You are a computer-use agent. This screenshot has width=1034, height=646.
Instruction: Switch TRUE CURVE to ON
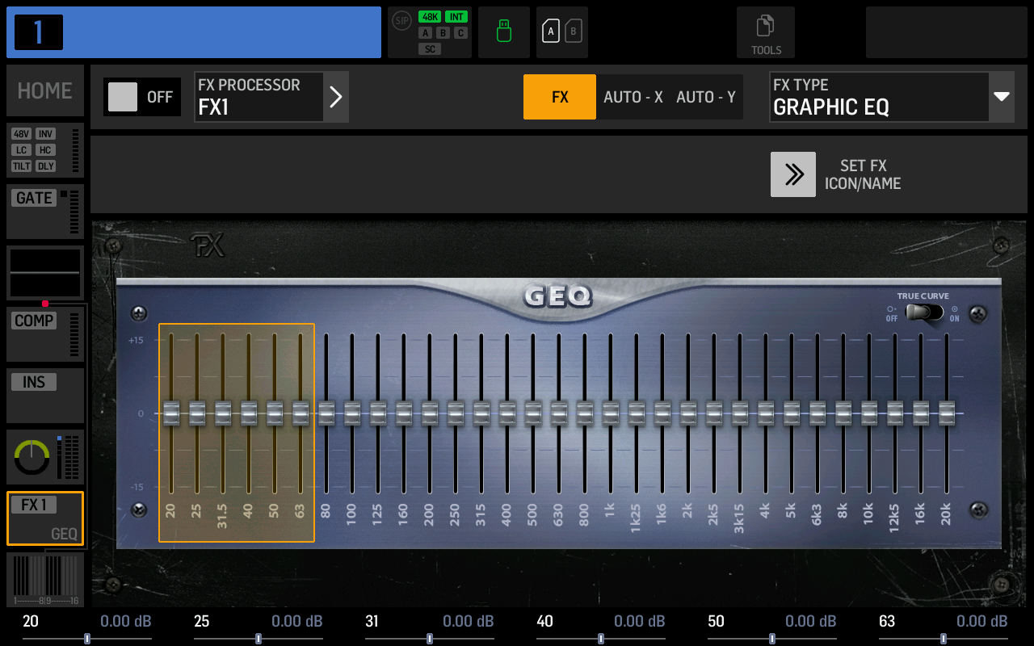(933, 313)
